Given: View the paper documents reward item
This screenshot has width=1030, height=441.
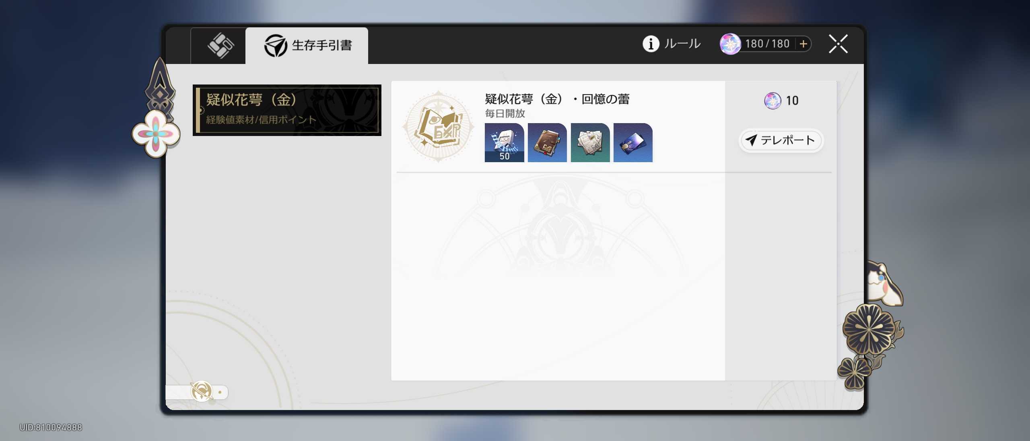Looking at the screenshot, I should (x=590, y=142).
